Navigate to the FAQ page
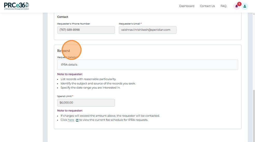Viewport: 255px width, 142px height. tap(223, 6)
